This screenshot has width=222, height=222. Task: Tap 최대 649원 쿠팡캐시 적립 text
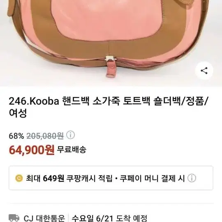point(69,178)
